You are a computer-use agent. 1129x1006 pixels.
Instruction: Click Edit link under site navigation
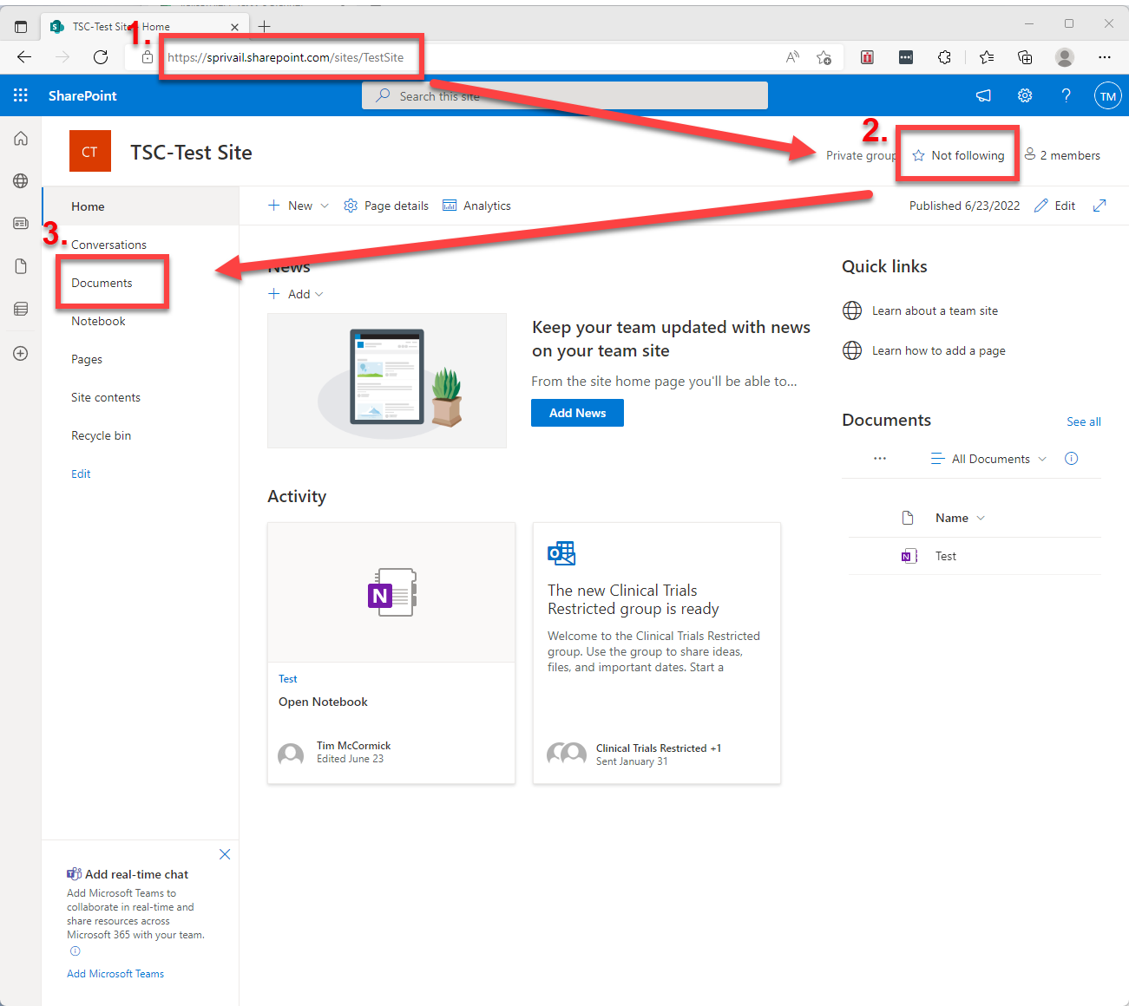[x=81, y=474]
